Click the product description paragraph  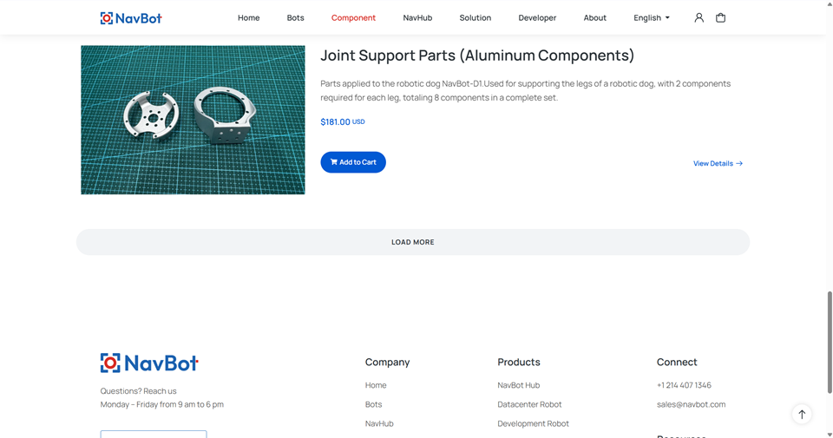(x=526, y=90)
